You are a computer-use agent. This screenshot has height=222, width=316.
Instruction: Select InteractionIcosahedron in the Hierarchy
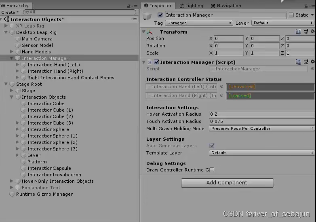pos(54,175)
